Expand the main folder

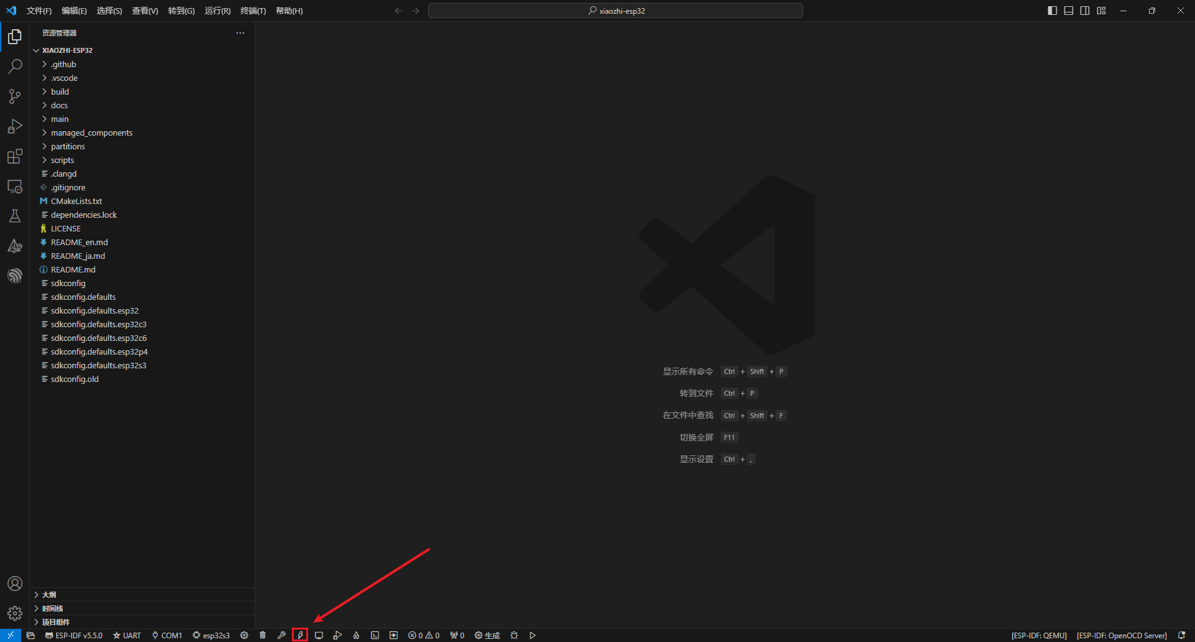pos(60,119)
